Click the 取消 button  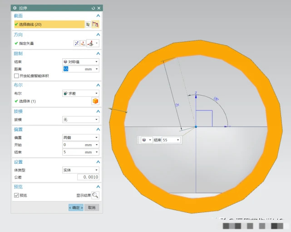click(92, 207)
